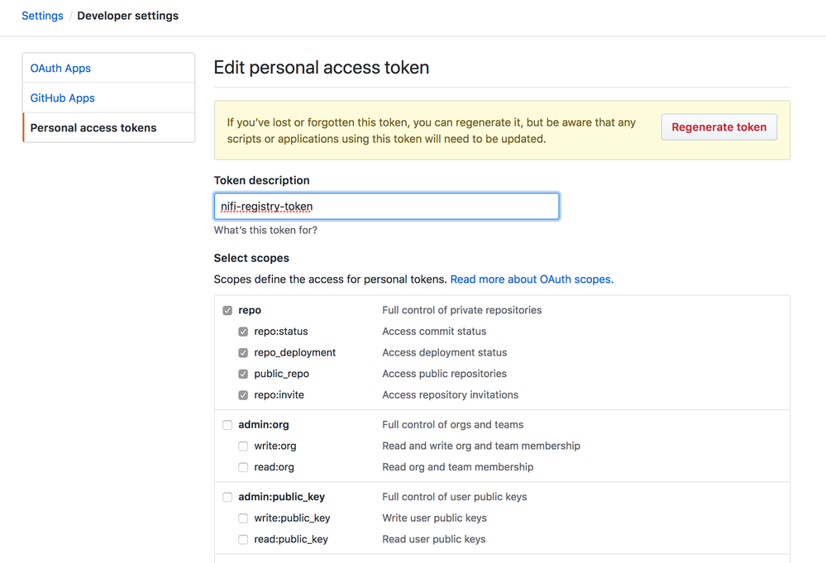Toggle the public_repo checkbox

pos(243,374)
